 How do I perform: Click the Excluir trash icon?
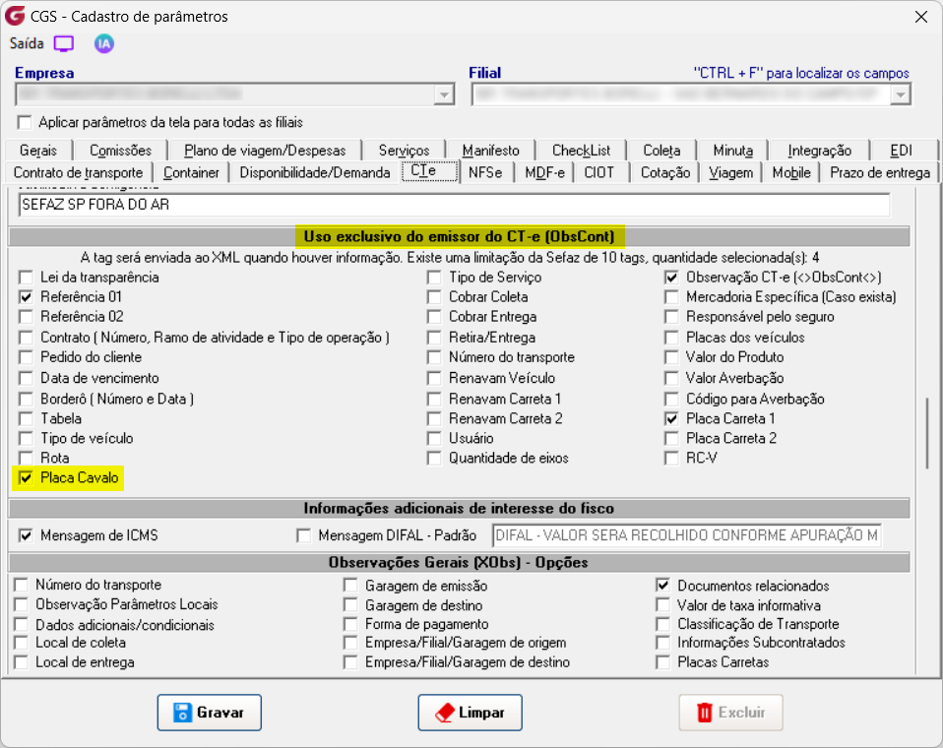tap(704, 713)
